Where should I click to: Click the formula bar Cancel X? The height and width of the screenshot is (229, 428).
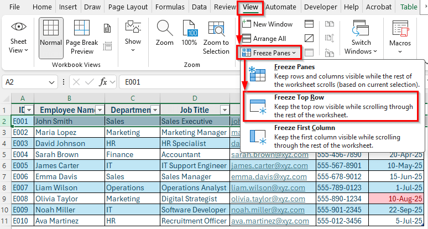pyautogui.click(x=77, y=82)
